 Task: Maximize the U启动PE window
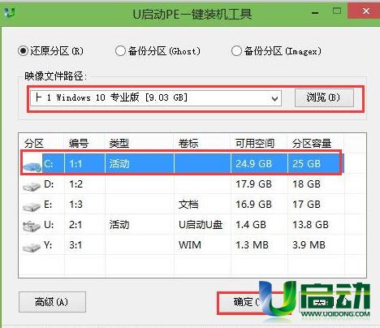pos(337,11)
